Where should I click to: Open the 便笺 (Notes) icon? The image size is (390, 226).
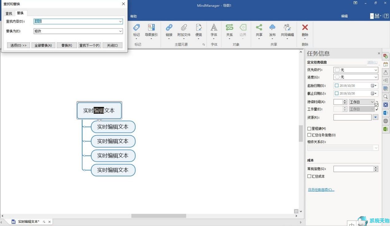(199, 28)
